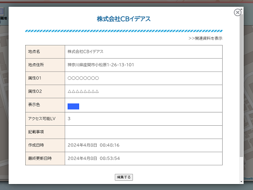253x190 pixels.
Task: Select the address 神奈川県座間市小松原1-26-13-101
Action: (x=101, y=65)
